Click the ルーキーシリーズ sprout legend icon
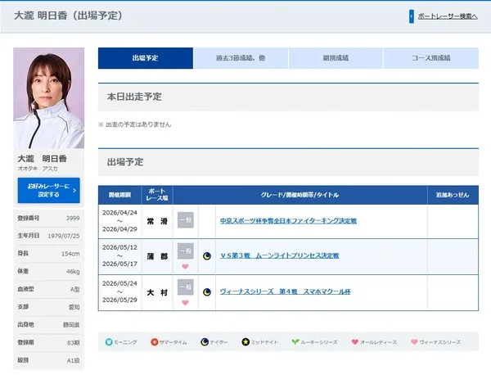This screenshot has width=491, height=375. click(295, 341)
